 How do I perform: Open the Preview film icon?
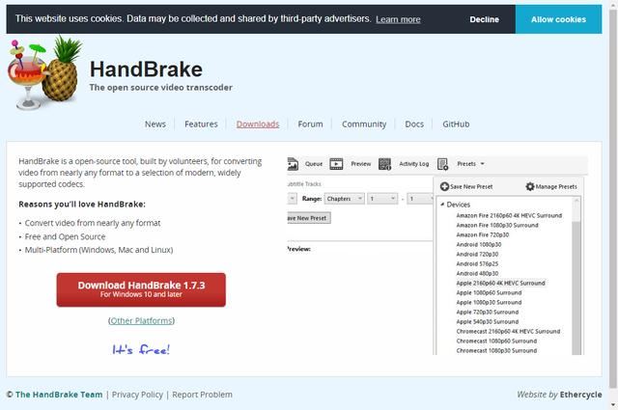[337, 164]
